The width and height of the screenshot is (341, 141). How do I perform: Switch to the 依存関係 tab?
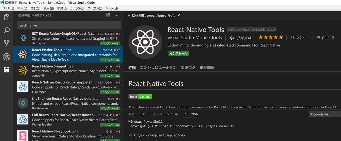pyautogui.click(x=207, y=68)
